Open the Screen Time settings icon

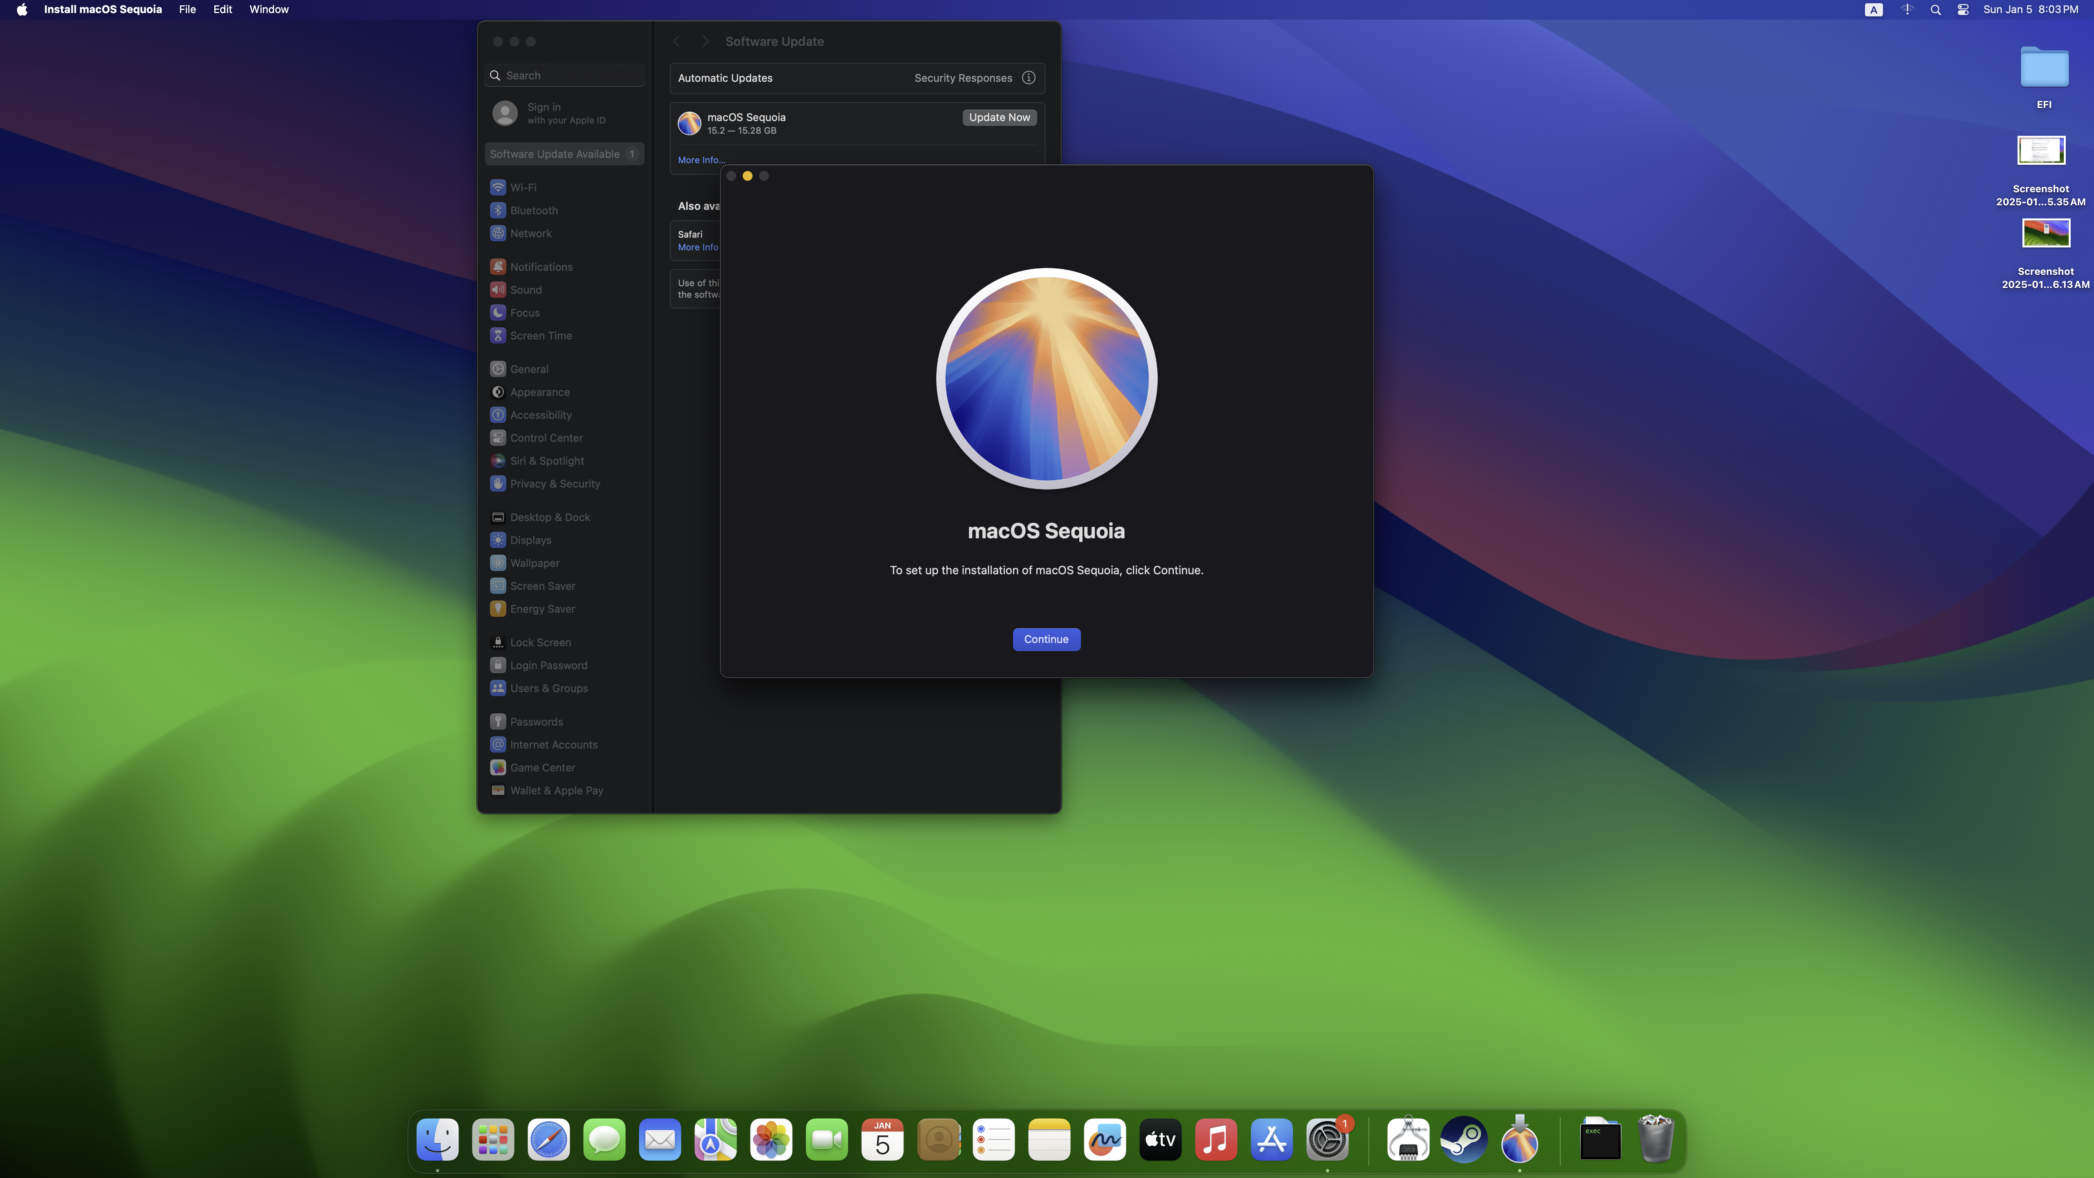click(x=498, y=335)
